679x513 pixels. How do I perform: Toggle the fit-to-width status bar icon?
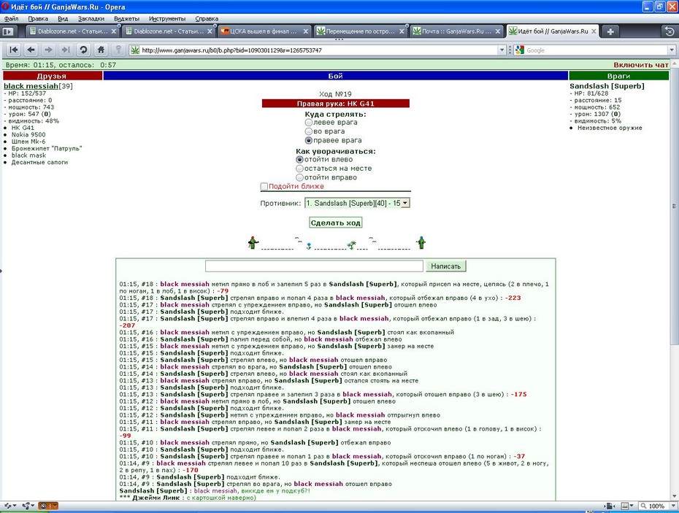610,506
